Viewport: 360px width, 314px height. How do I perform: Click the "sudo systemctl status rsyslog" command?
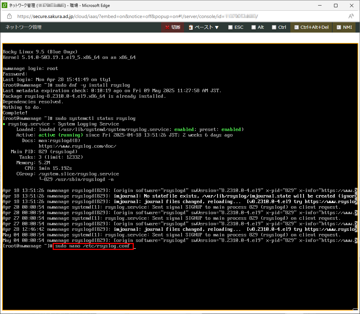95,118
